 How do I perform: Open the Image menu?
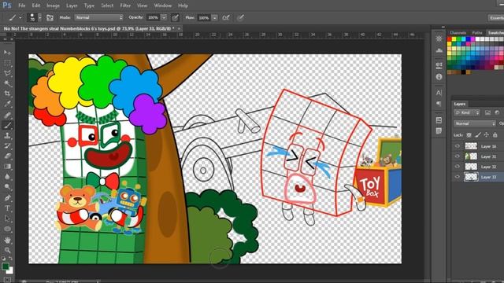click(53, 6)
